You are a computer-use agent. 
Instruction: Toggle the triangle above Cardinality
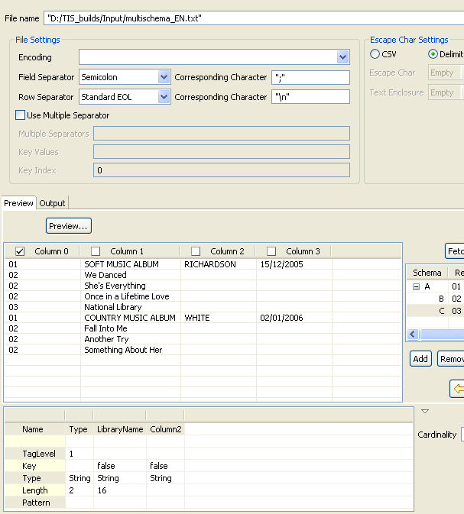pos(424,411)
